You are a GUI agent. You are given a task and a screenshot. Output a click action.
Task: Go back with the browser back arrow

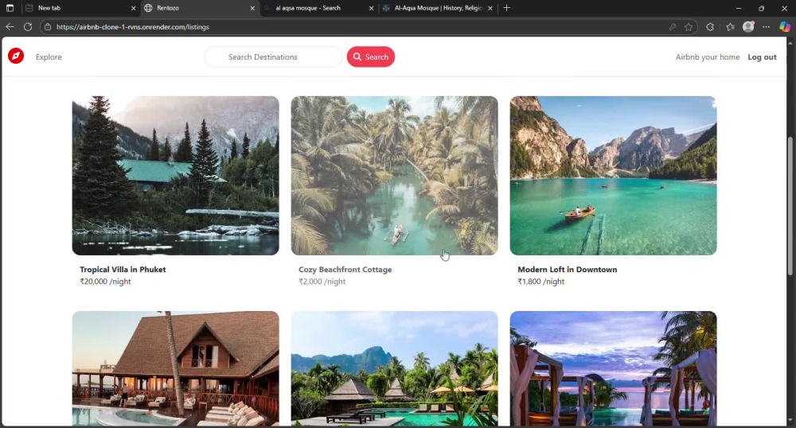tap(10, 27)
